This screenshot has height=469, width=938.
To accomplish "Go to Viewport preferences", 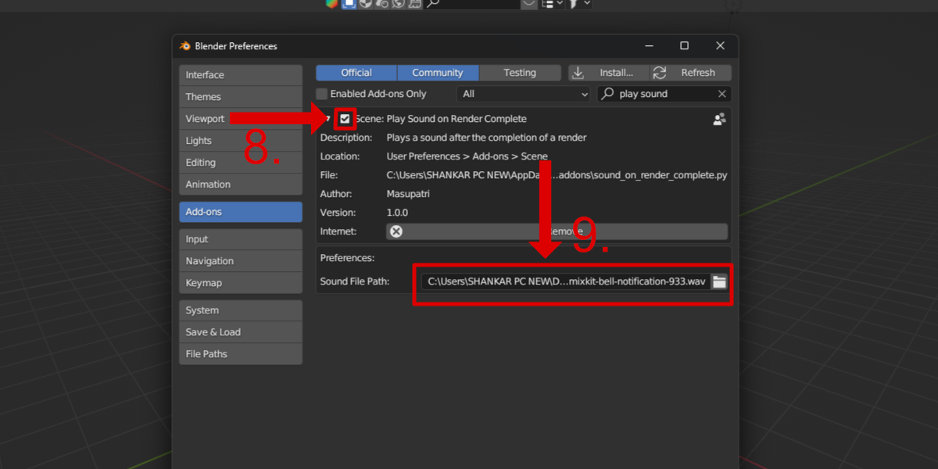I will coord(241,119).
